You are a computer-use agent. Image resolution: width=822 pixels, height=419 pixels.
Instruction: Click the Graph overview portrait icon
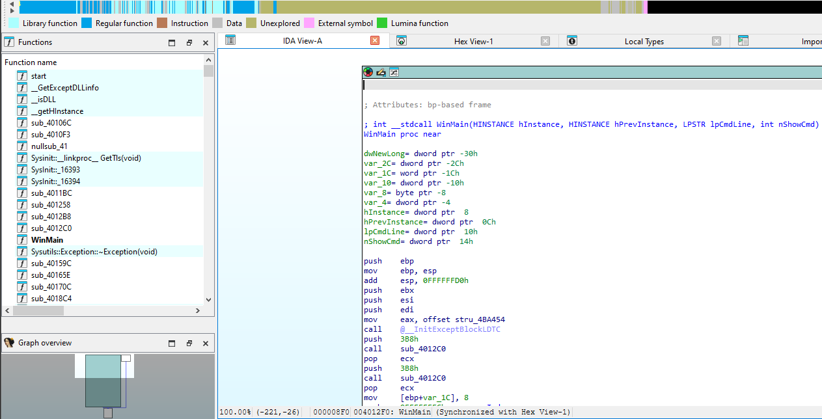click(9, 343)
